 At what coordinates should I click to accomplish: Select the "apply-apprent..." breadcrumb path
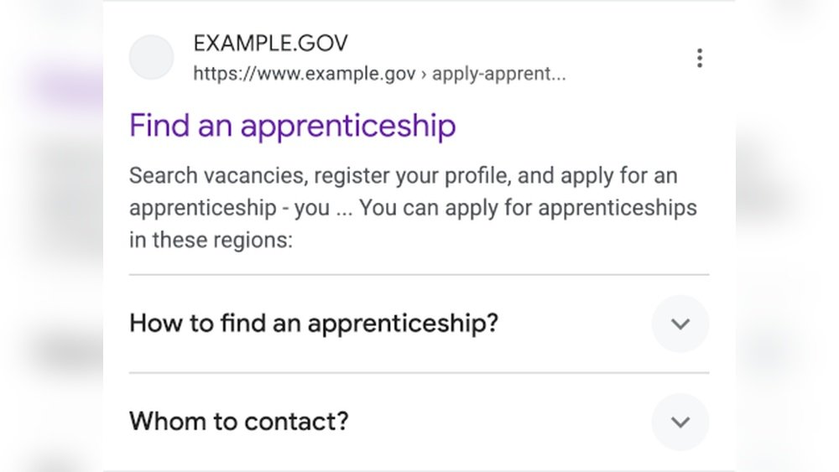point(499,74)
